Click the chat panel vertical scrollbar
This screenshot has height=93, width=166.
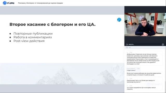(x=165, y=87)
